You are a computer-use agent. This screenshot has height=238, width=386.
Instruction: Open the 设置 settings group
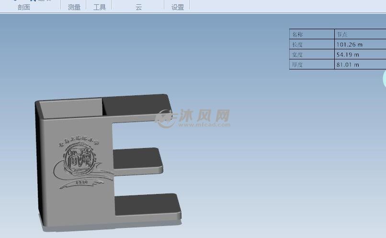(x=178, y=7)
